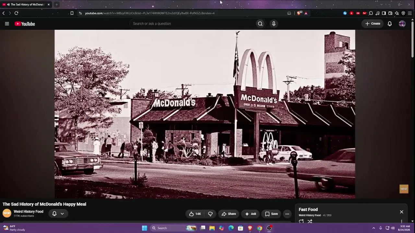This screenshot has width=415, height=233.
Task: Open Brave Wallet icon
Action: click(390, 13)
